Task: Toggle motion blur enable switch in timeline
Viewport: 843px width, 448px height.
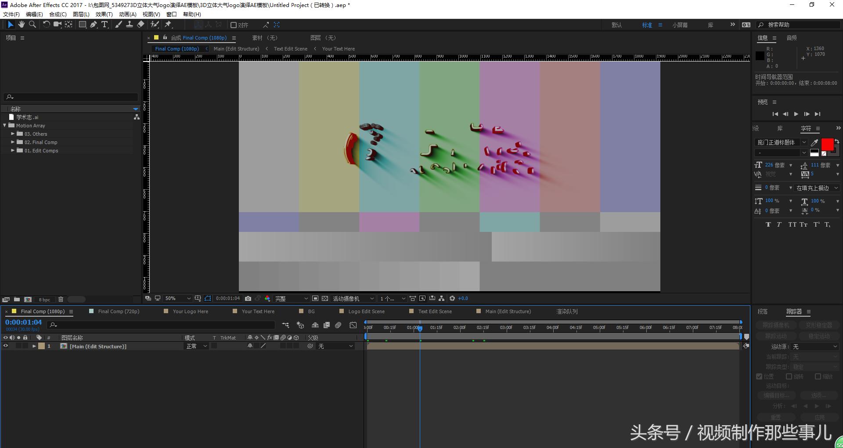Action: coord(338,325)
